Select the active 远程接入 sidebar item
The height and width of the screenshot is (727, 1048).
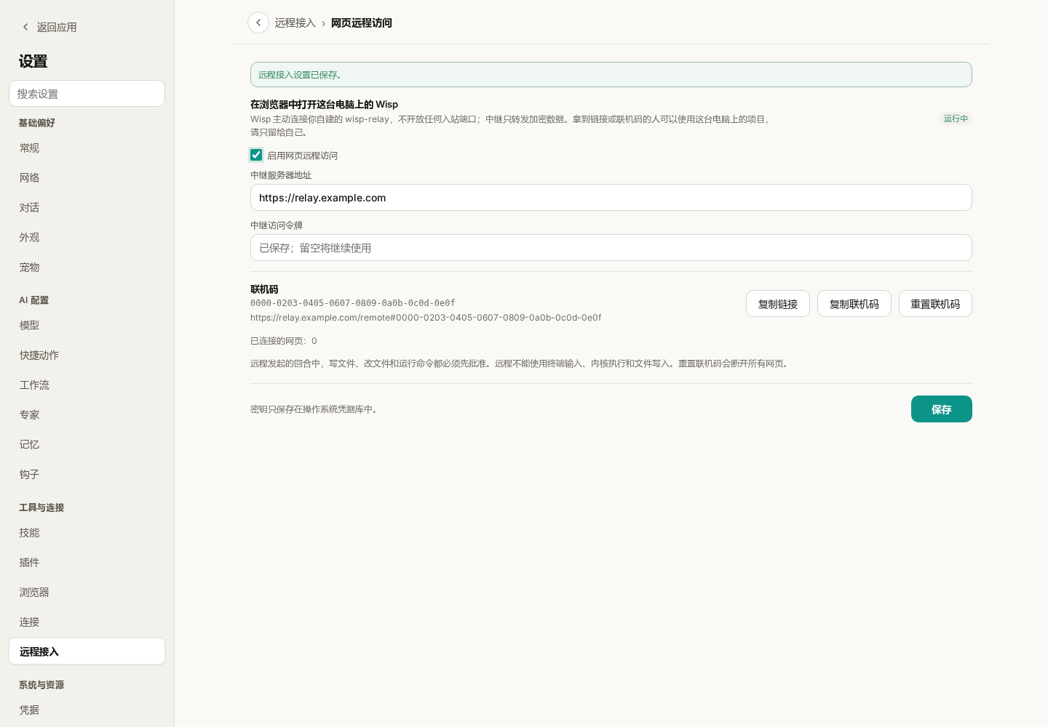tap(87, 651)
